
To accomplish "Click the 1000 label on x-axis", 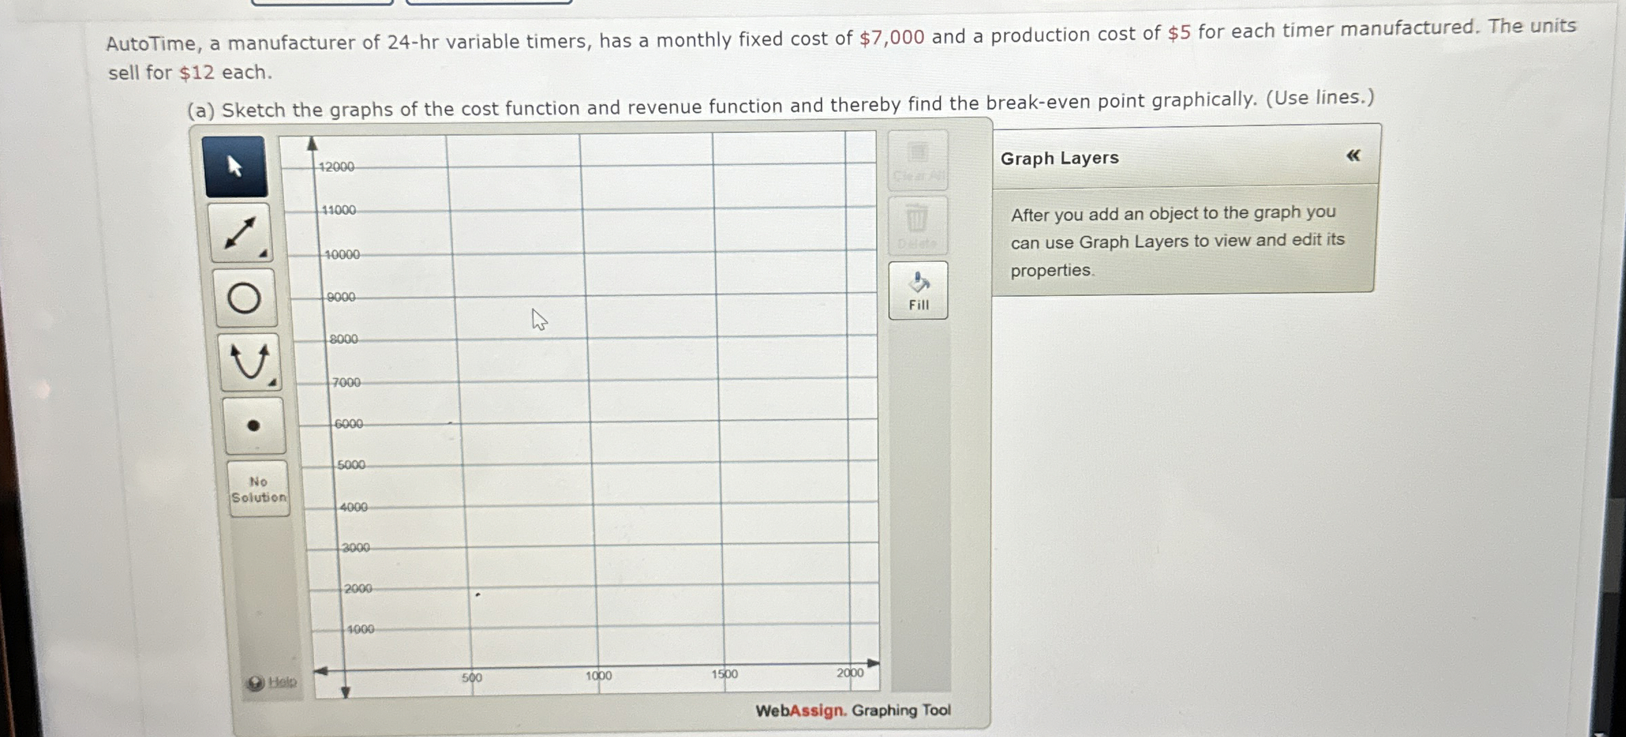I will click(x=598, y=676).
